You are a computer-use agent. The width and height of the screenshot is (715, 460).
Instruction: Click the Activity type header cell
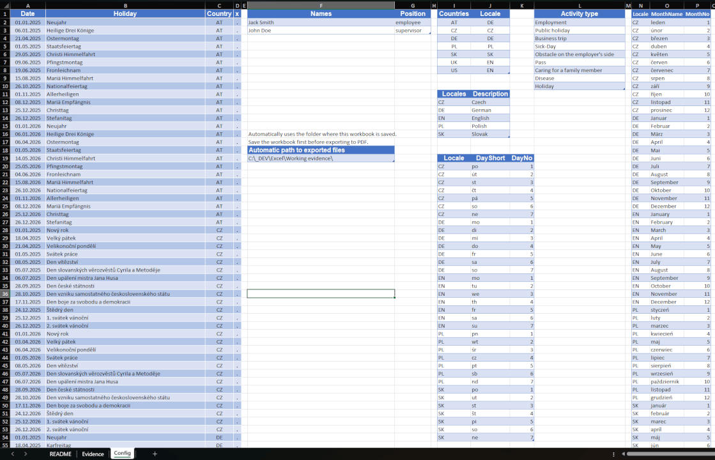tap(580, 13)
